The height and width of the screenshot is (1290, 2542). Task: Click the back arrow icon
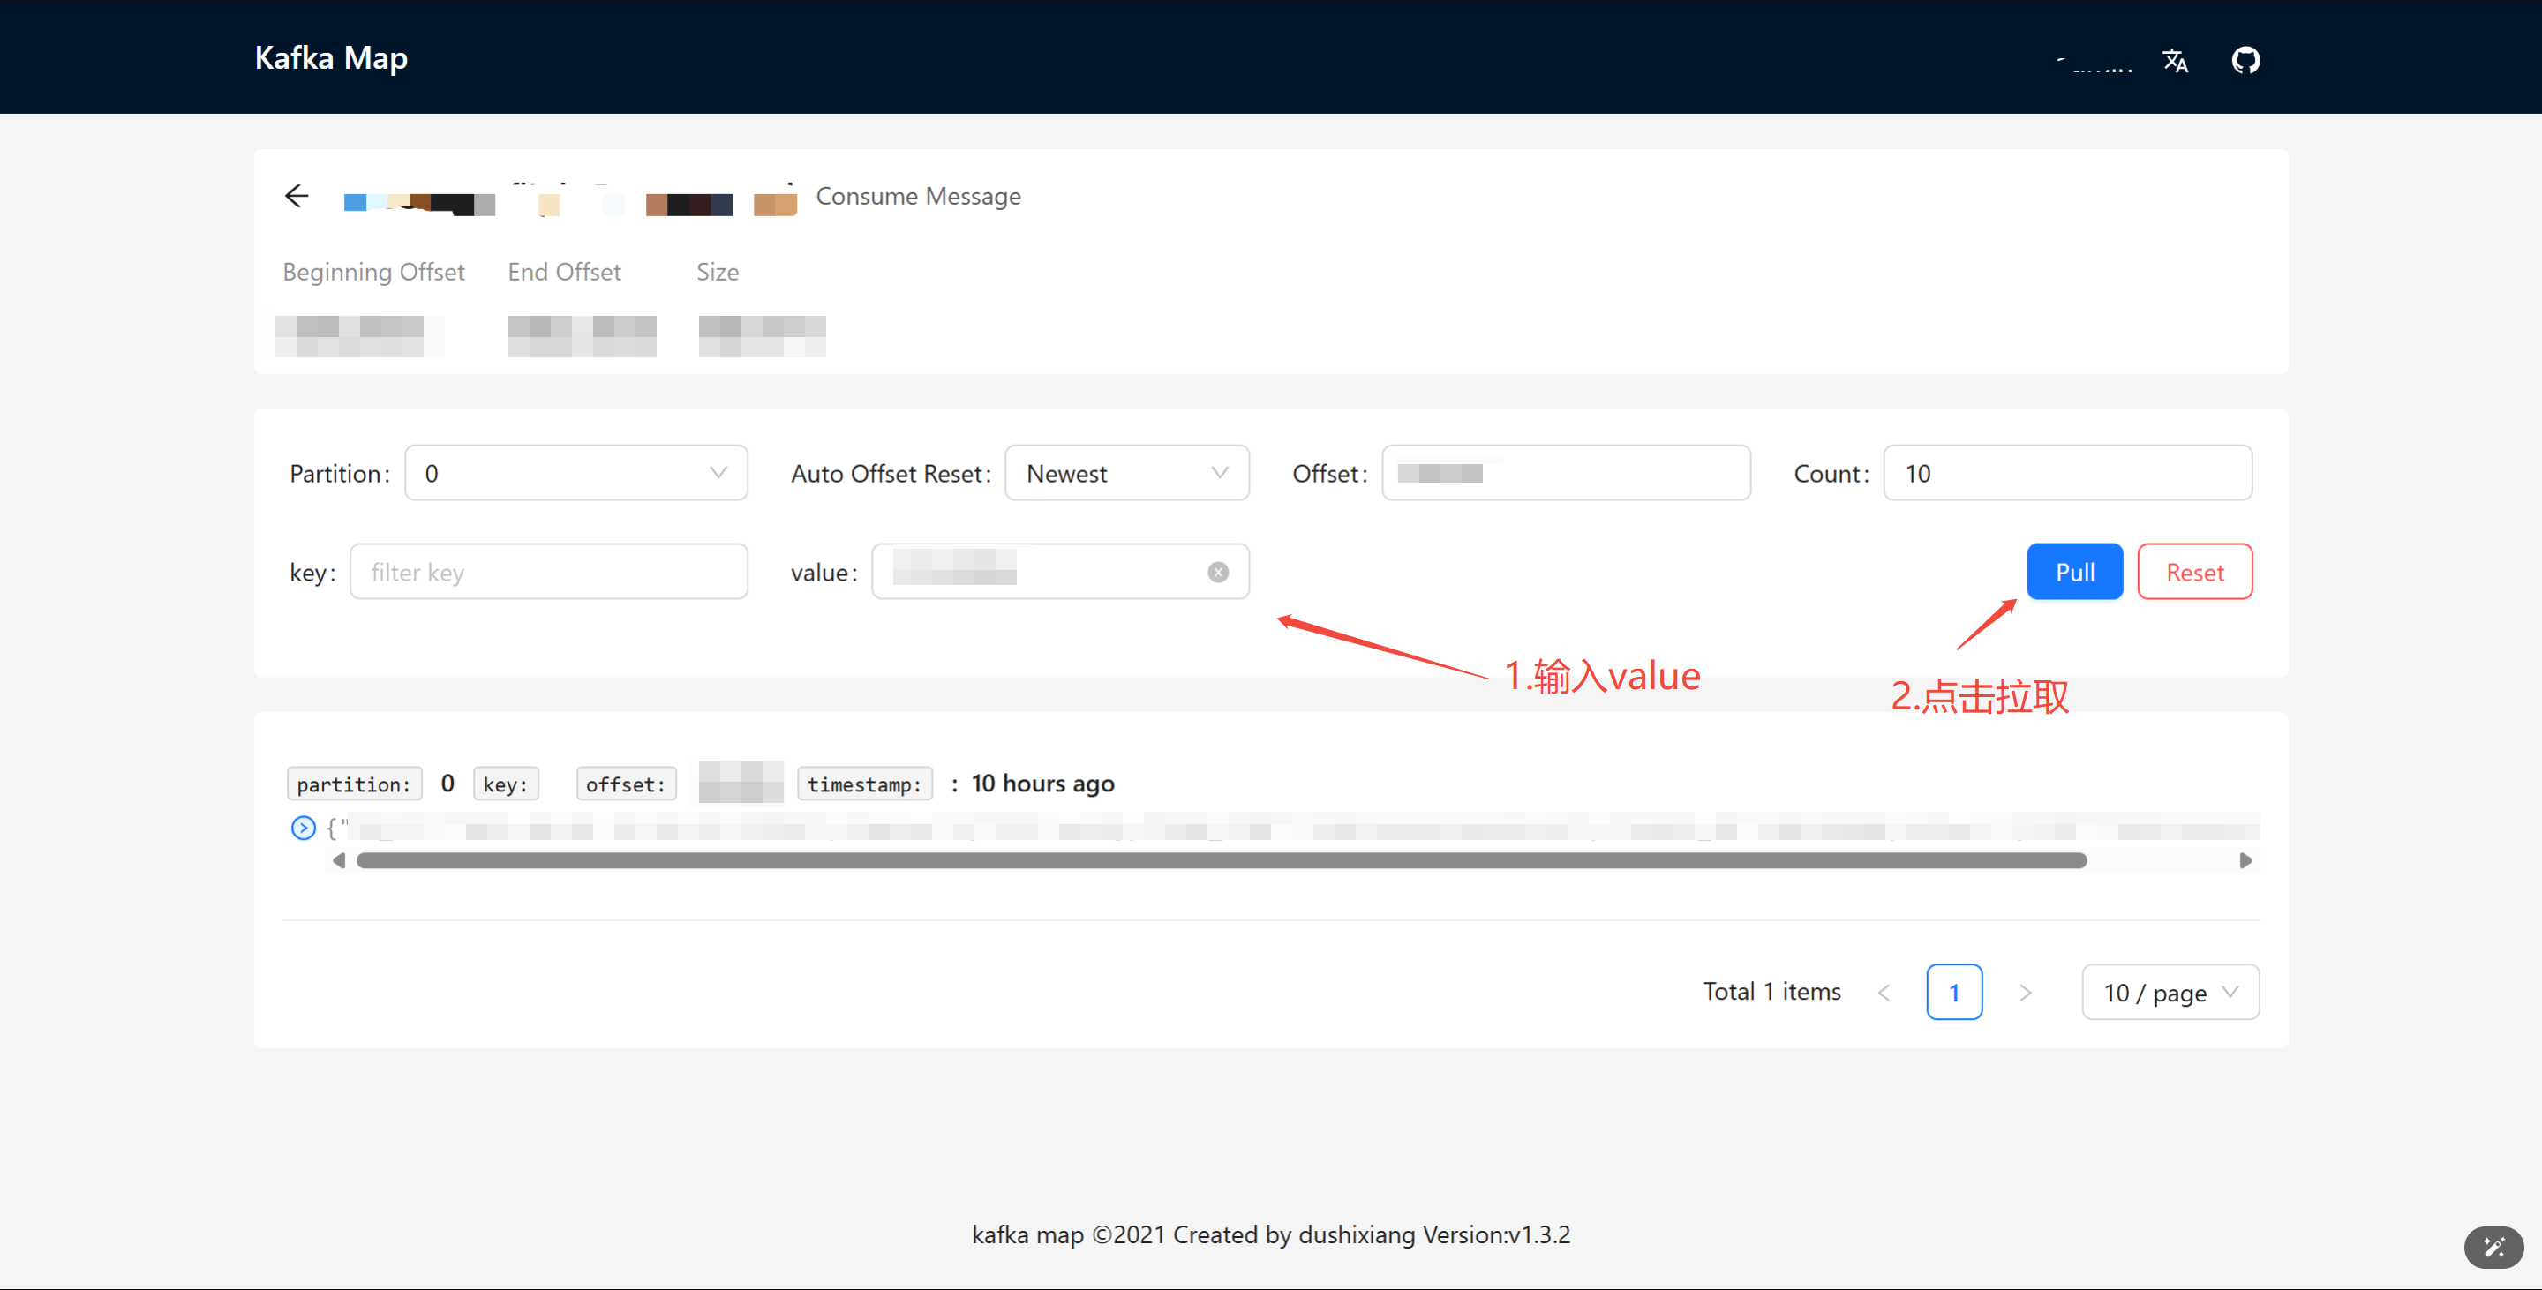click(x=296, y=195)
